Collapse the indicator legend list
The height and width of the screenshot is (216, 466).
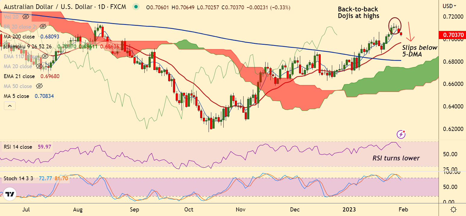click(x=10, y=106)
